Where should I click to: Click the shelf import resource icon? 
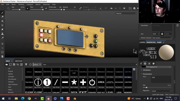(x=21, y=65)
